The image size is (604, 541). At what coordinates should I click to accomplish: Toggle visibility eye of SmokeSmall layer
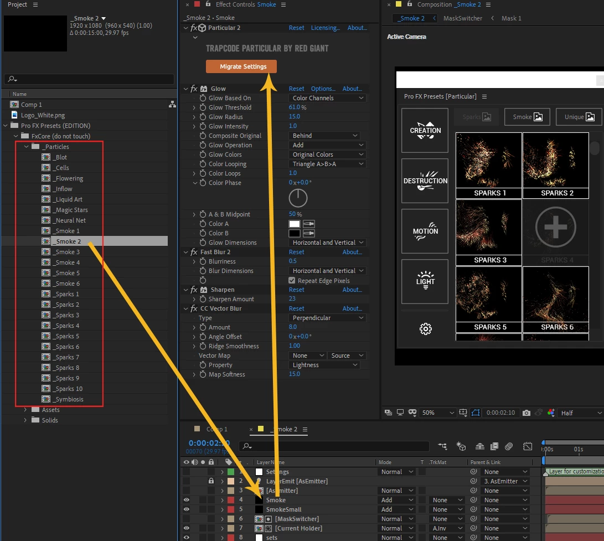[186, 509]
